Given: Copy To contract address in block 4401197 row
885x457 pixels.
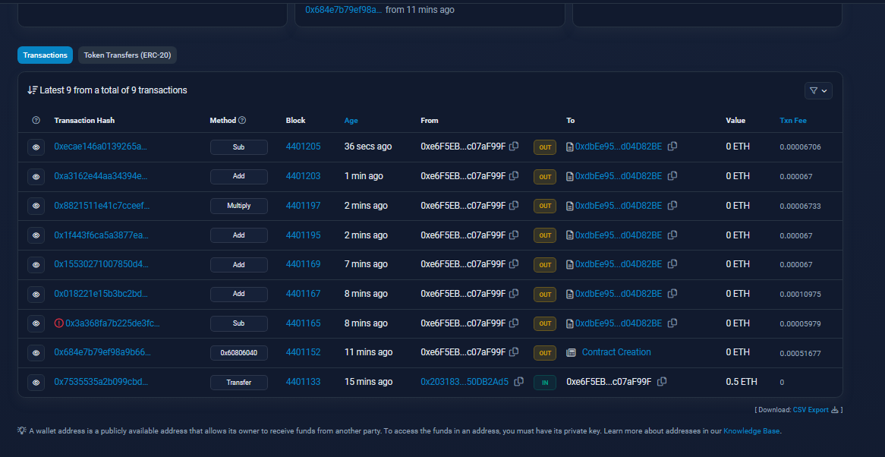Looking at the screenshot, I should click(672, 206).
